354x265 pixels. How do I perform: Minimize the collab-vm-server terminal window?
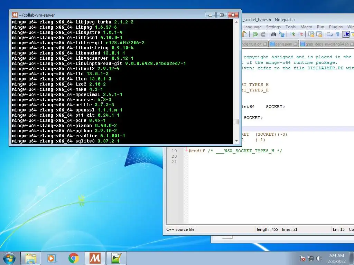[x=210, y=15]
